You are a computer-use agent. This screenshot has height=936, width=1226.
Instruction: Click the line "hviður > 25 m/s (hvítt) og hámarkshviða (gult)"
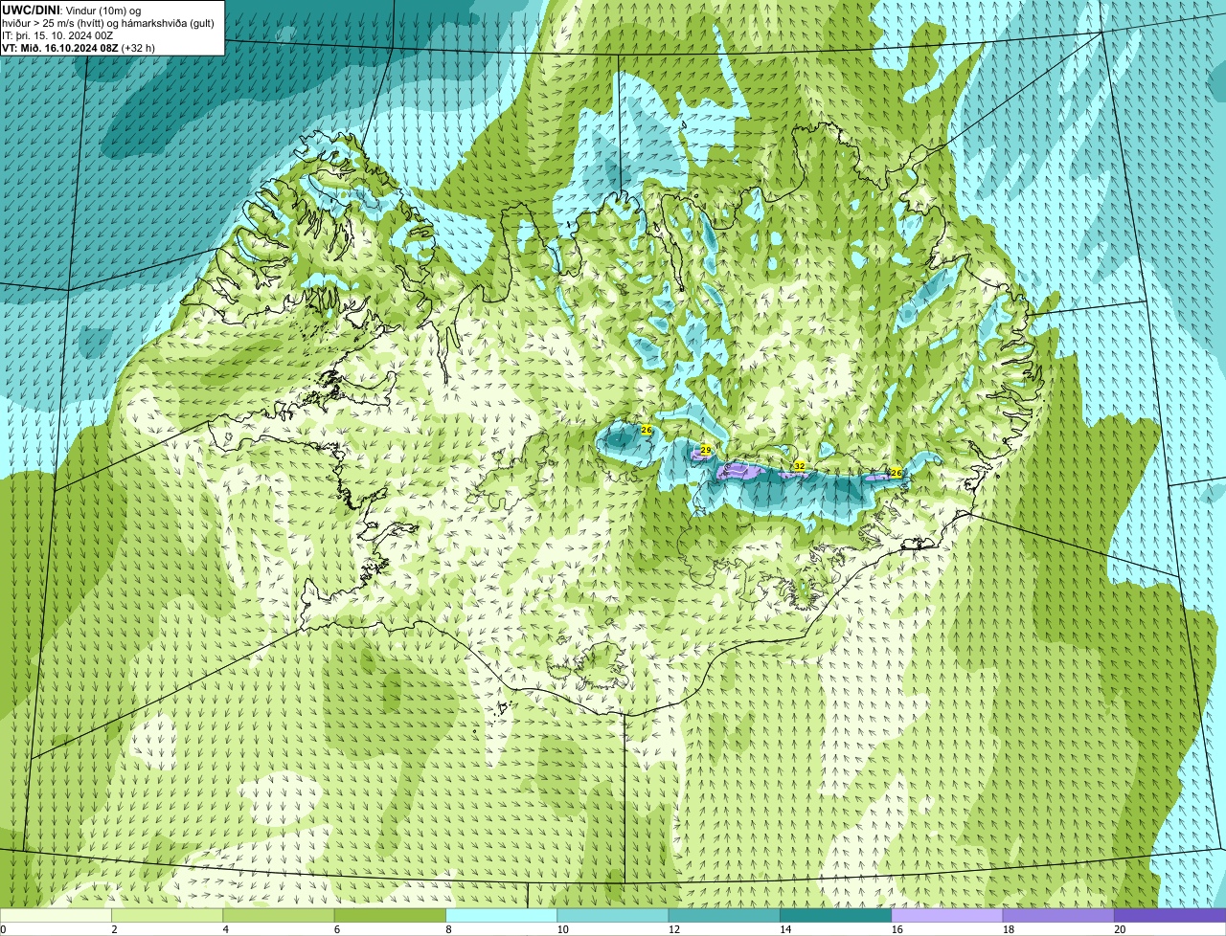click(107, 22)
